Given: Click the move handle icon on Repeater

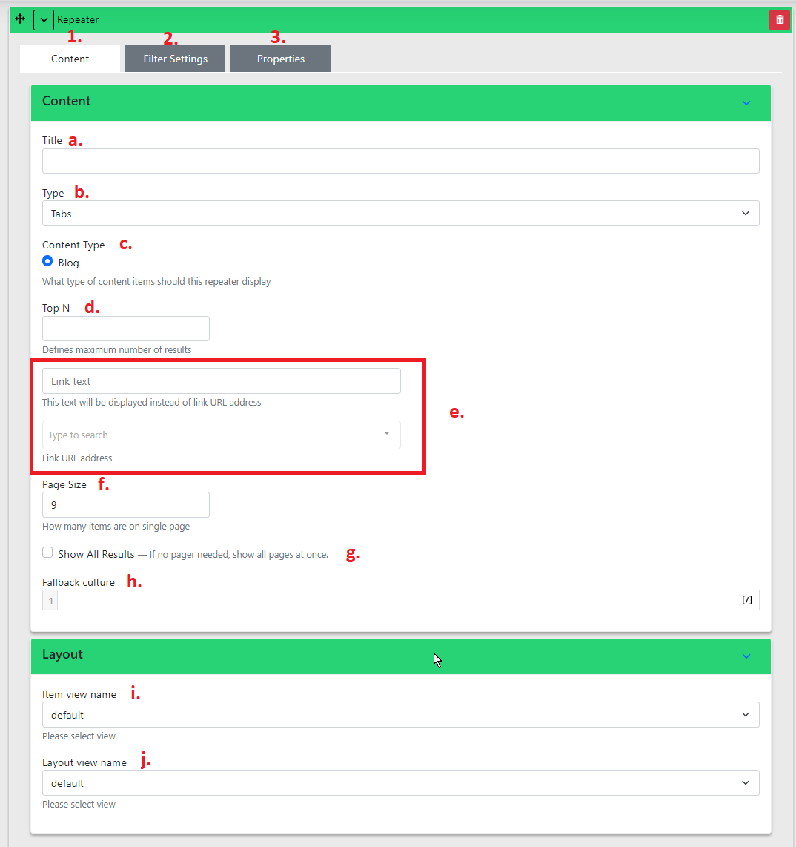Looking at the screenshot, I should click(x=20, y=19).
